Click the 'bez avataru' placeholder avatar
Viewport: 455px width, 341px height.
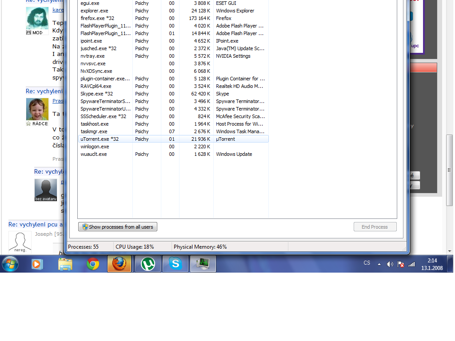[46, 190]
